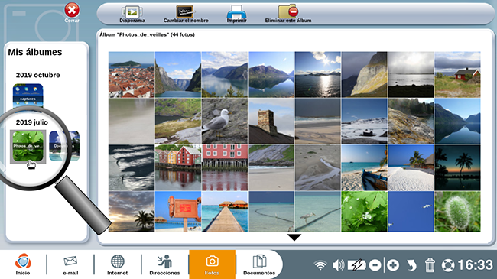Open the green leaves photo
Image resolution: width=497 pixels, height=279 pixels.
(x=364, y=212)
